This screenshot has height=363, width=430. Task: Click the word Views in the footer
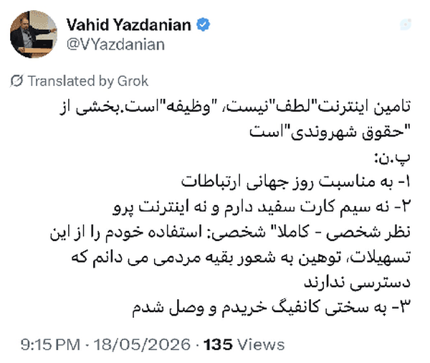point(261,344)
